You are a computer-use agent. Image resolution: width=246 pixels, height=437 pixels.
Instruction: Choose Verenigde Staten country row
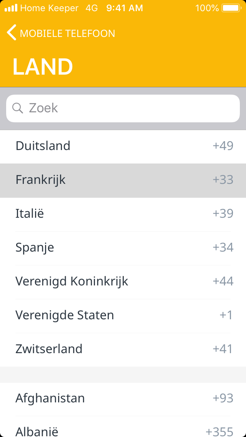(x=65, y=315)
